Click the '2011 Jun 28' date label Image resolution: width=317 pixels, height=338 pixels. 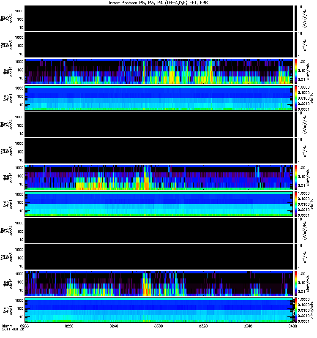point(13,329)
